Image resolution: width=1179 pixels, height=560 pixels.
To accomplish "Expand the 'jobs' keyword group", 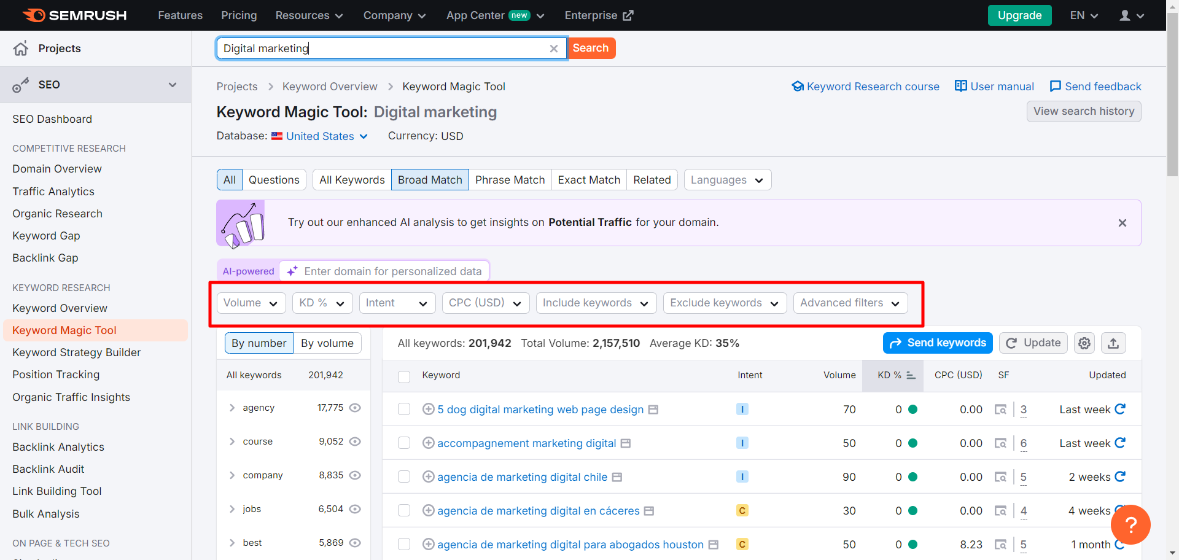I will pos(232,509).
